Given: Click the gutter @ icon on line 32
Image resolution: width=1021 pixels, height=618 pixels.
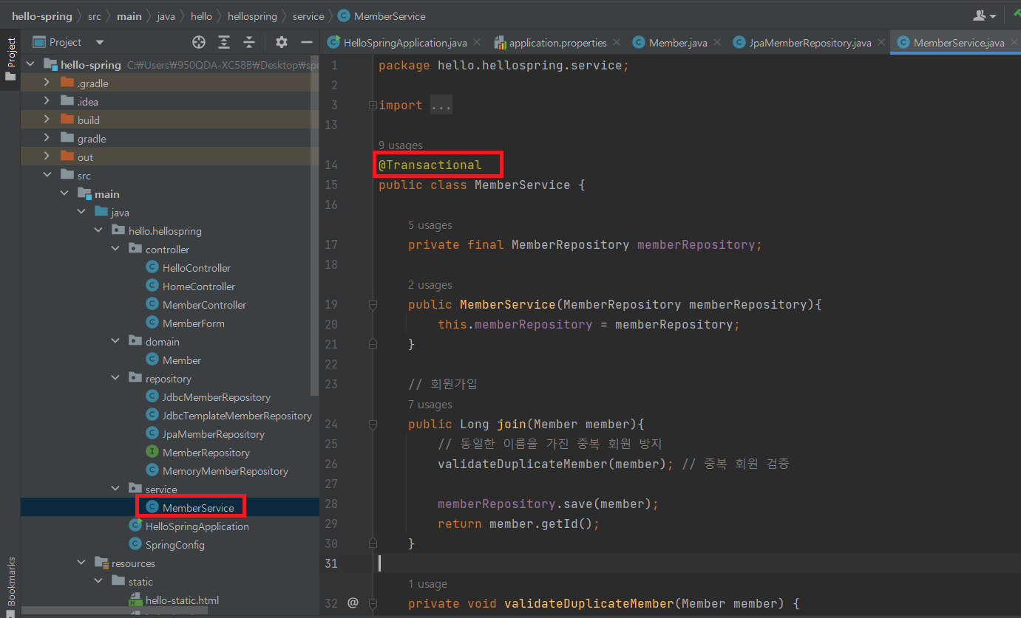Looking at the screenshot, I should click(x=353, y=603).
